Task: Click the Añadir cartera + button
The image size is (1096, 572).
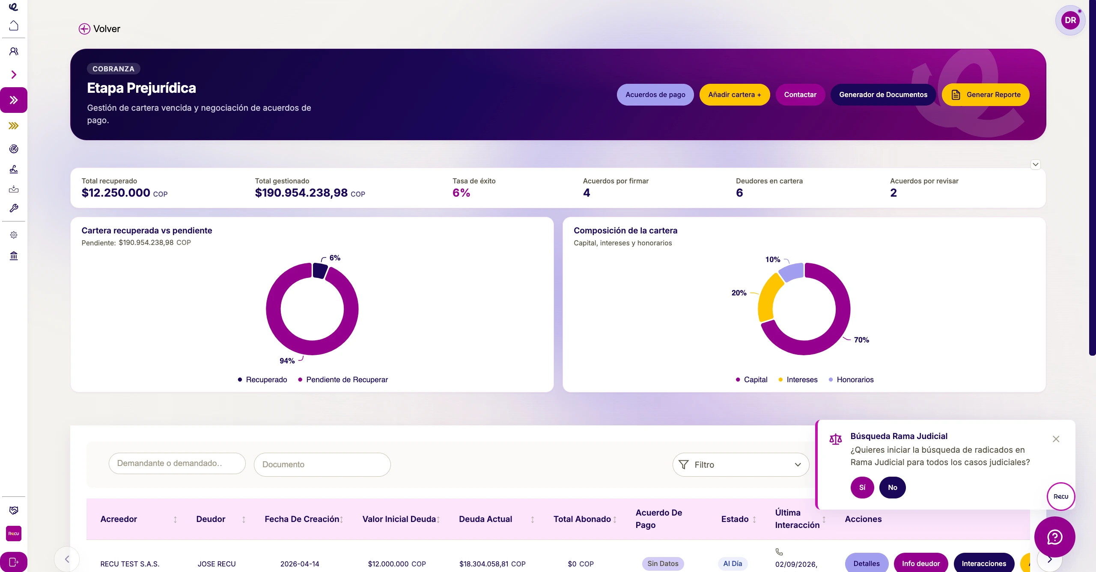Action: tap(735, 94)
